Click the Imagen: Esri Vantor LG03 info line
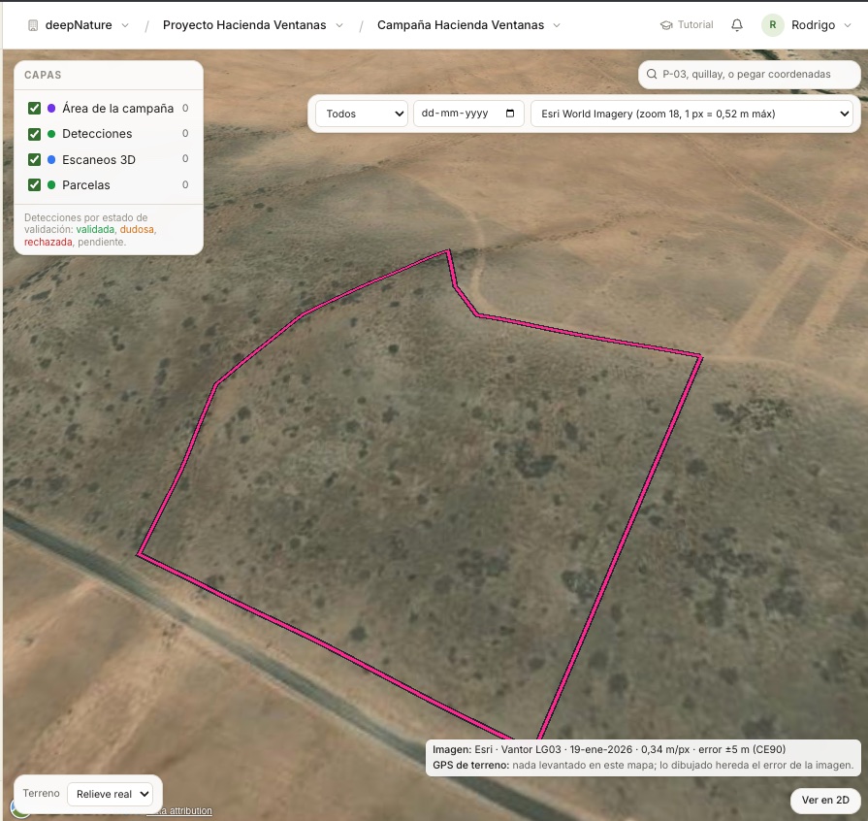The image size is (868, 821). [609, 749]
